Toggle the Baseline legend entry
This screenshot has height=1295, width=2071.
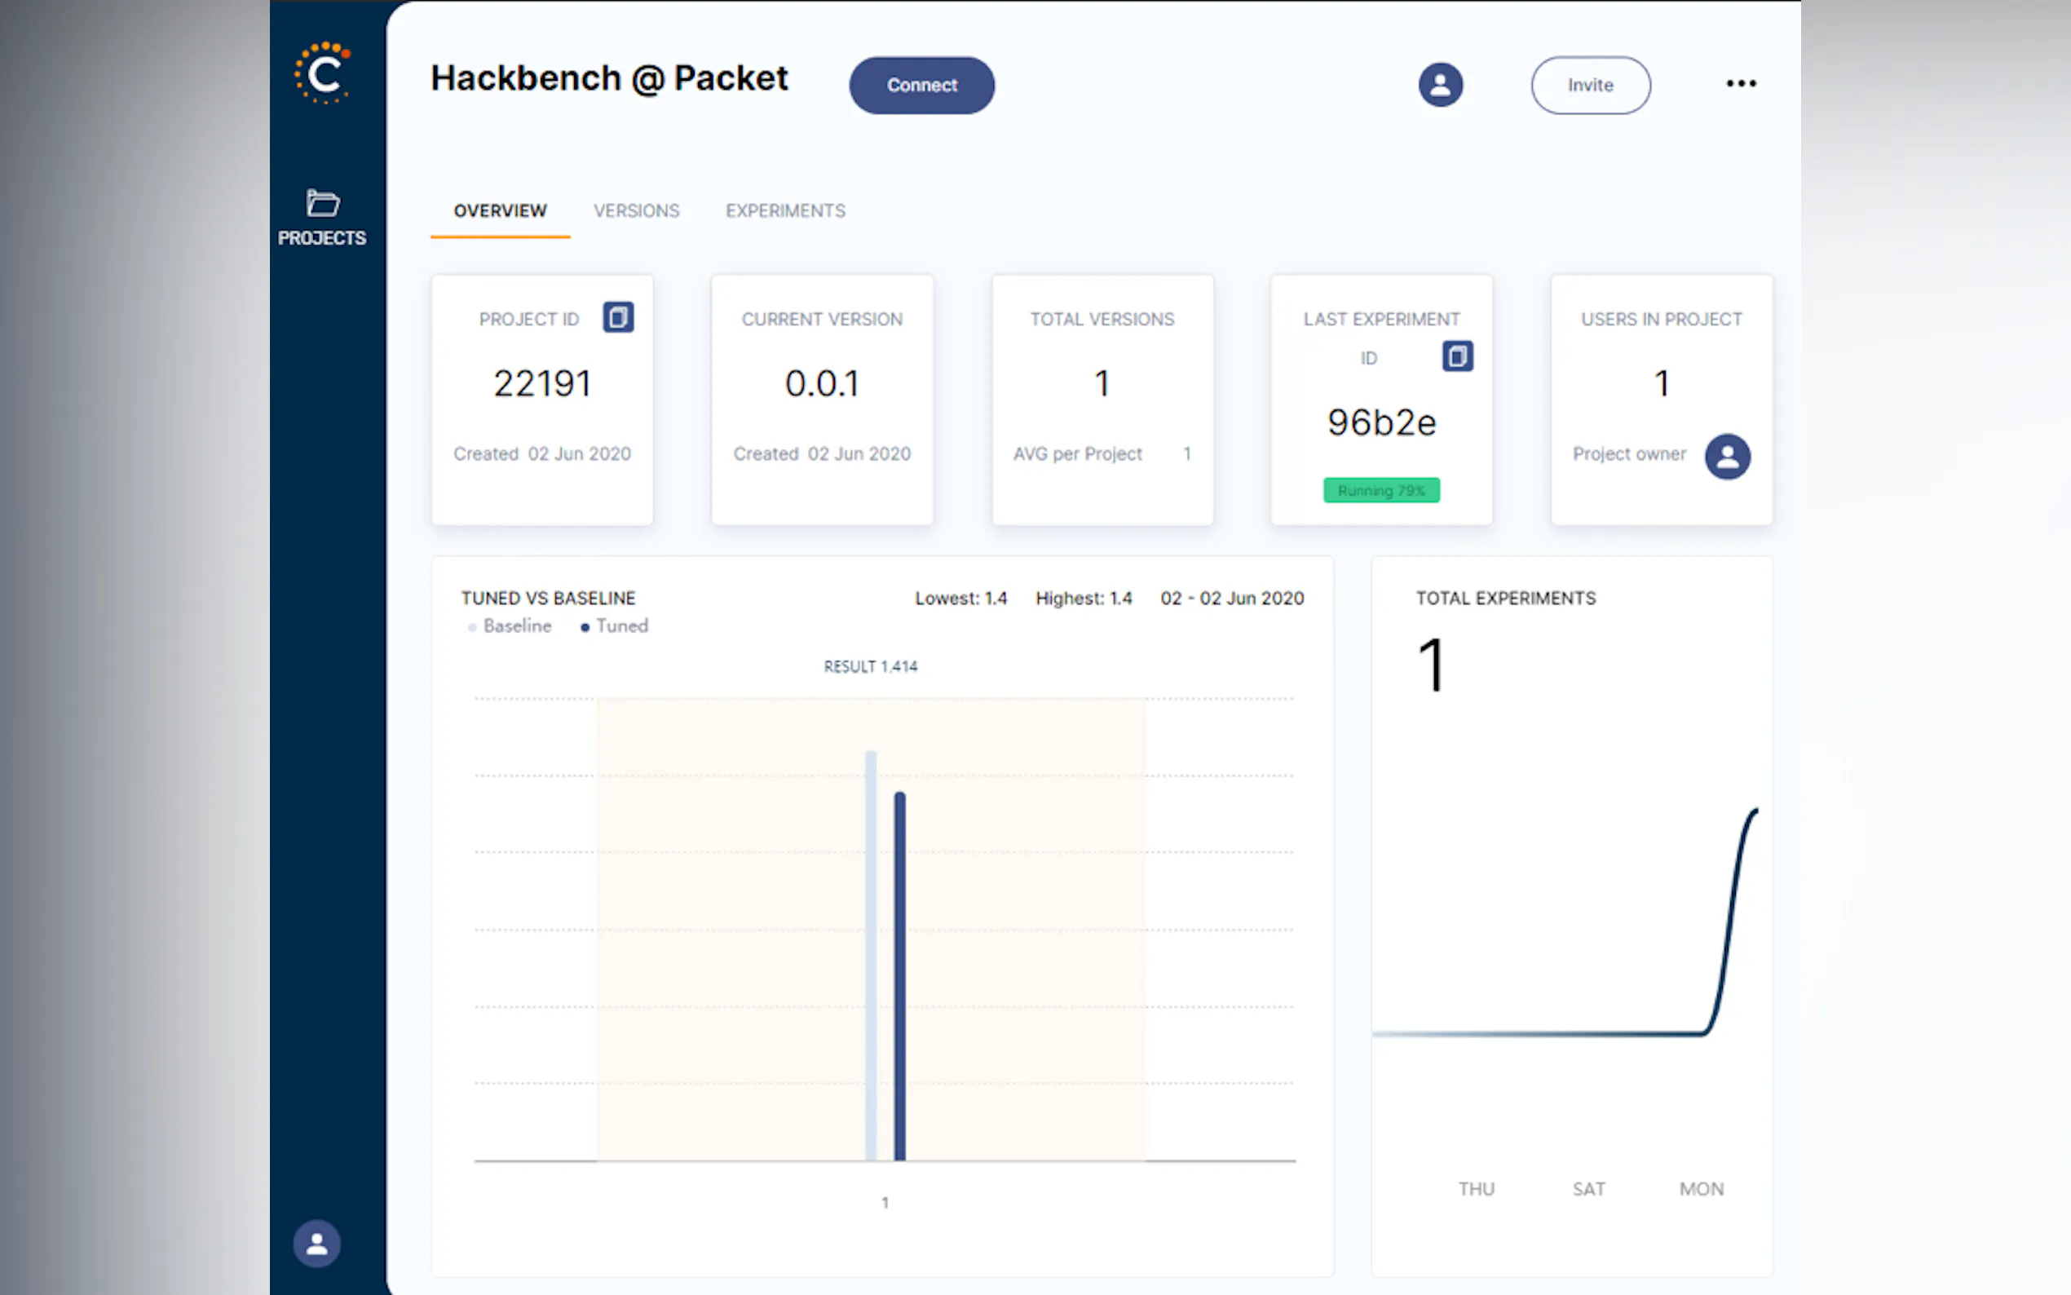pyautogui.click(x=510, y=626)
